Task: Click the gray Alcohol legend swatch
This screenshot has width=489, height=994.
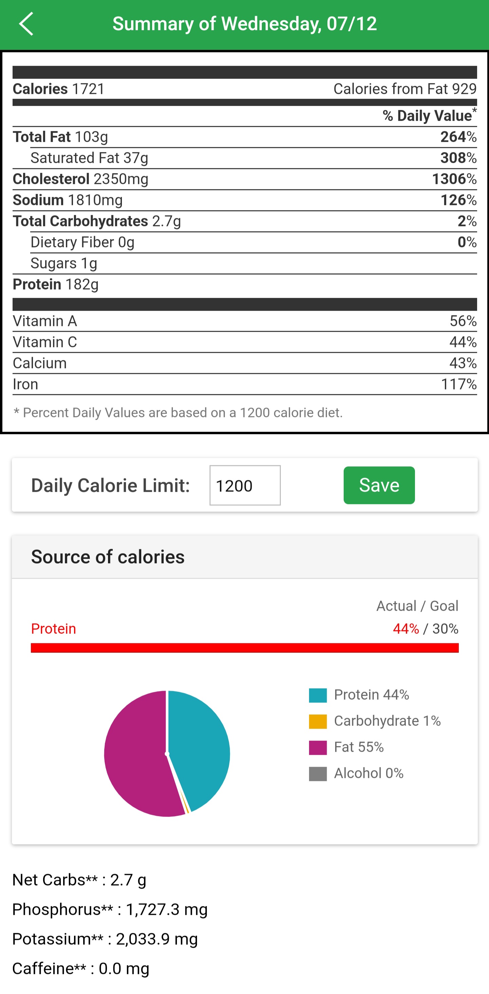Action: click(318, 774)
